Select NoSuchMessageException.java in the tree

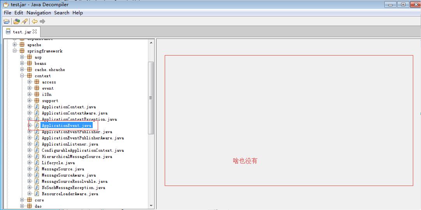click(x=73, y=187)
